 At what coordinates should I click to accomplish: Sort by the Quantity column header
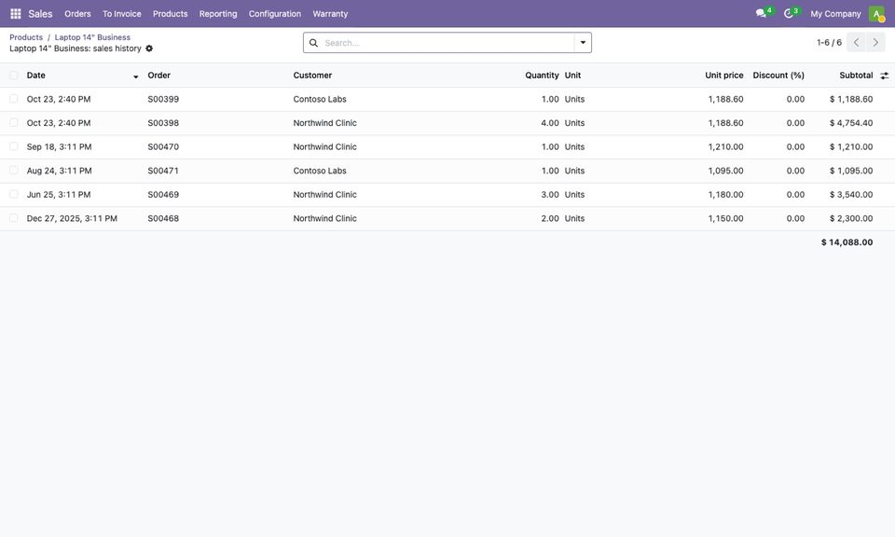click(x=542, y=76)
